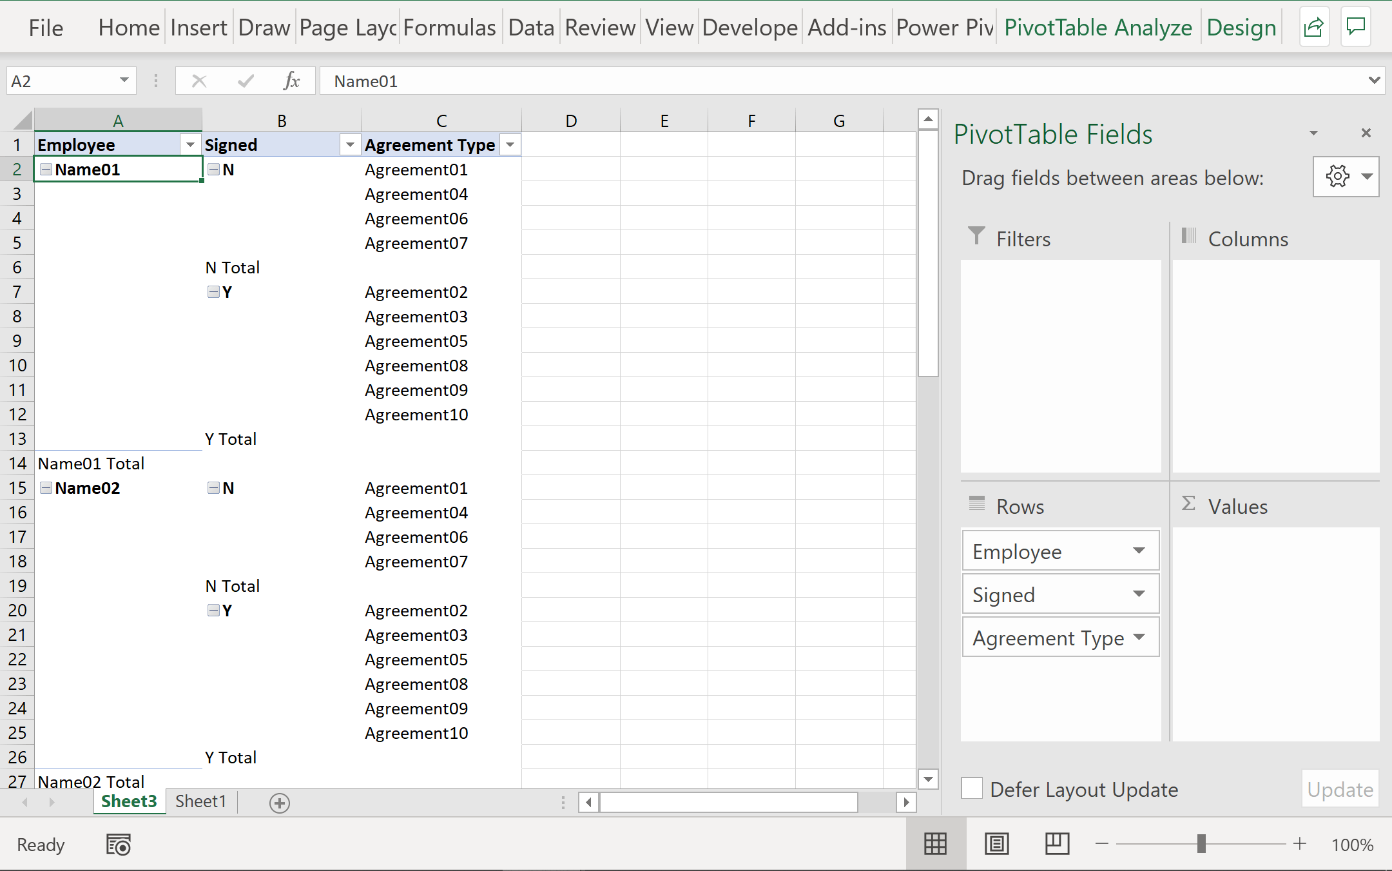Collapse the Name01 employee group
The image size is (1392, 871).
coord(46,169)
